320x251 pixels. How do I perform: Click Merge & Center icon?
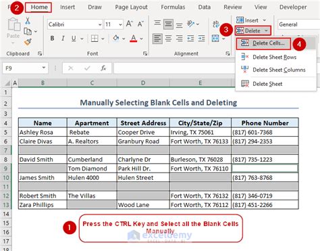click(x=215, y=39)
